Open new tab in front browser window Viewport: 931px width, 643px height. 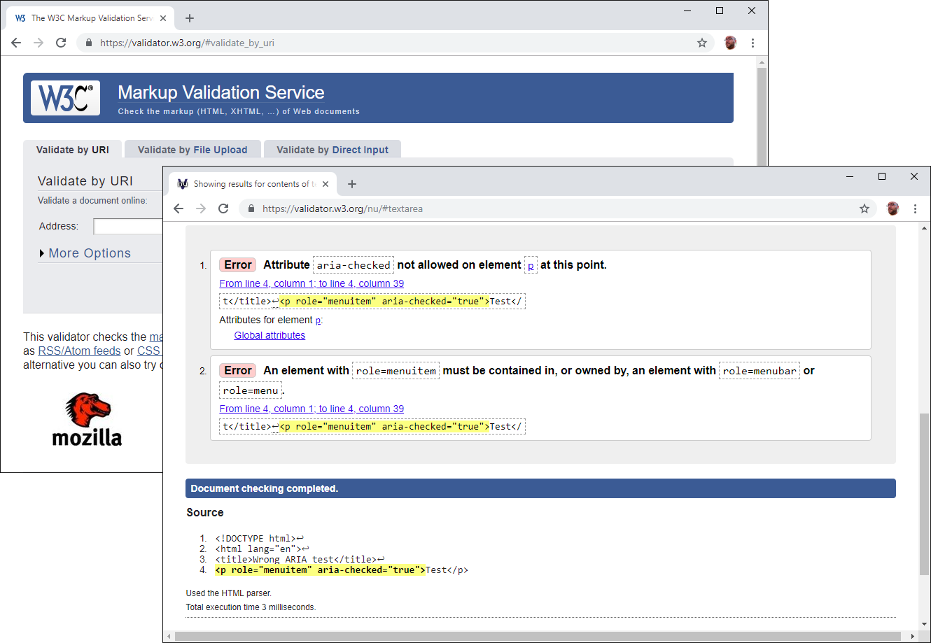click(352, 184)
